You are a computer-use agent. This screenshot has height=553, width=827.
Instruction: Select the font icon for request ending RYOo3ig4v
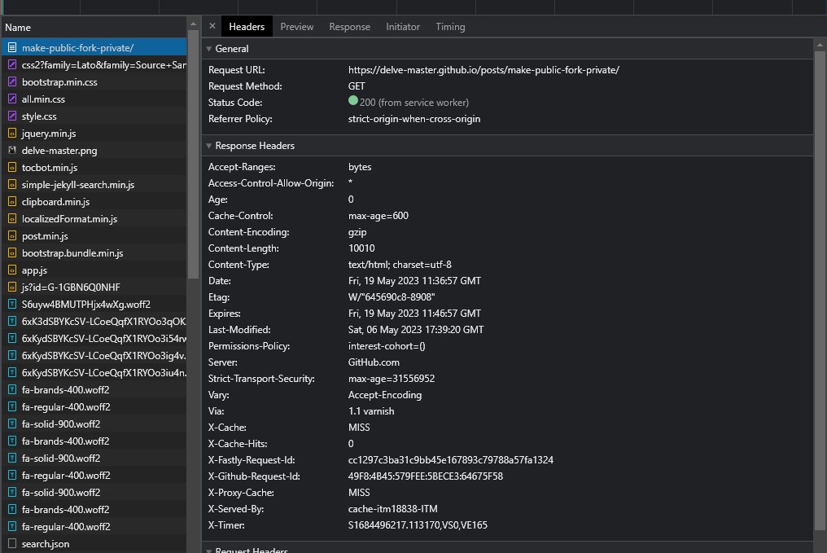coord(12,356)
